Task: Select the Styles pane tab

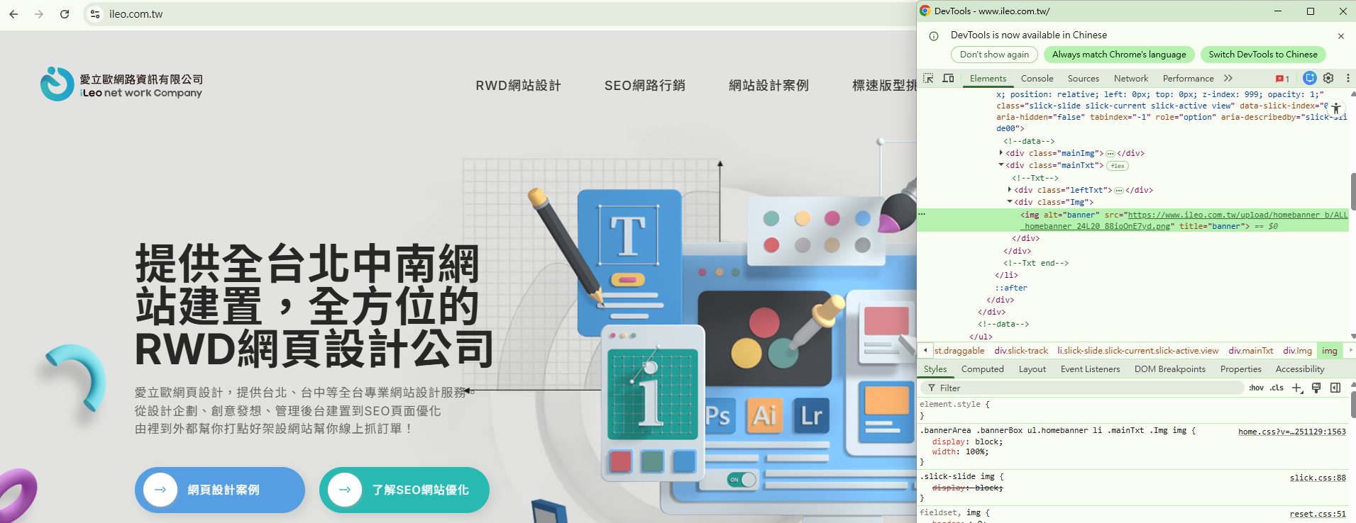Action: click(935, 369)
